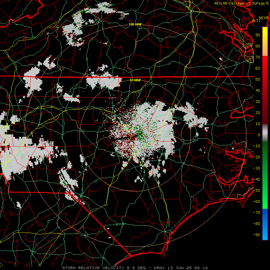
Task: Select the positive 60 value on velocity scale
Action: 258,68
